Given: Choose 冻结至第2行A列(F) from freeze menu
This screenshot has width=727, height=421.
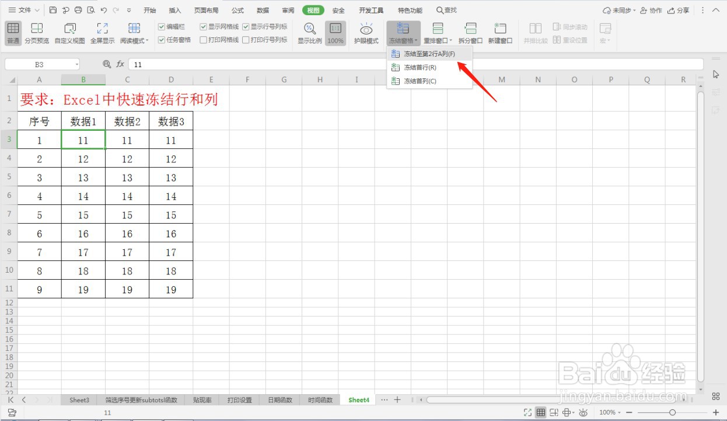Looking at the screenshot, I should (429, 54).
